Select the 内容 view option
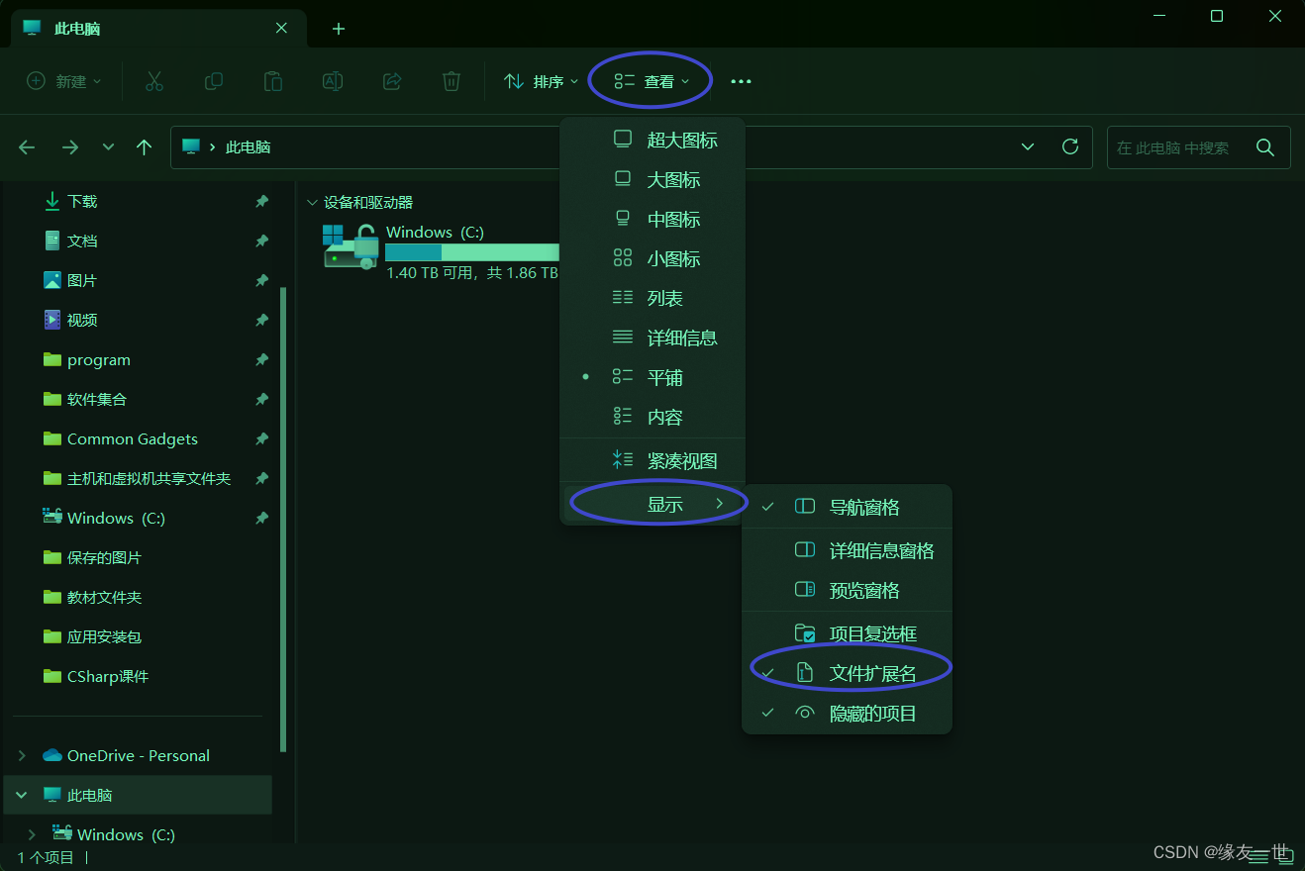1305x871 pixels. 652,417
